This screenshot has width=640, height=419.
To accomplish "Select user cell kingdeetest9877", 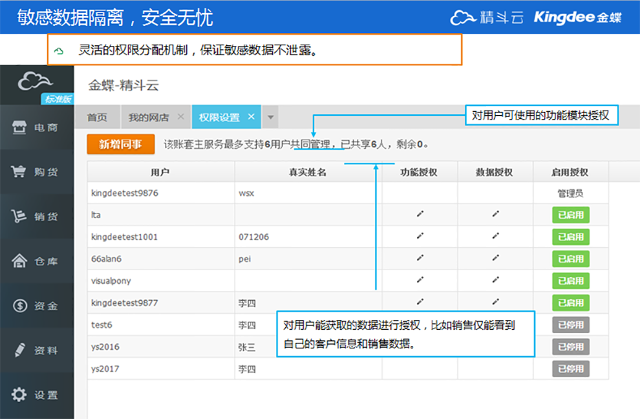I will [x=161, y=303].
